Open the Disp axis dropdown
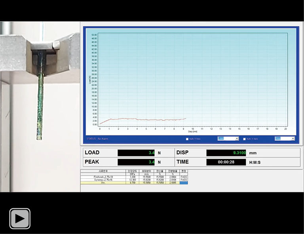Viewport: 304px width, 234px height. point(285,139)
